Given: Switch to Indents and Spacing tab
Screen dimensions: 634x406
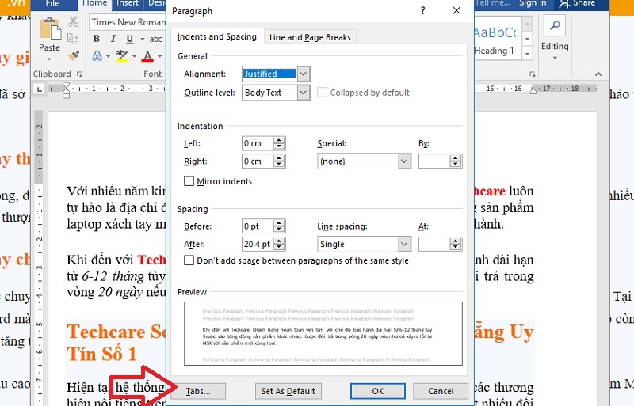Looking at the screenshot, I should click(x=217, y=36).
